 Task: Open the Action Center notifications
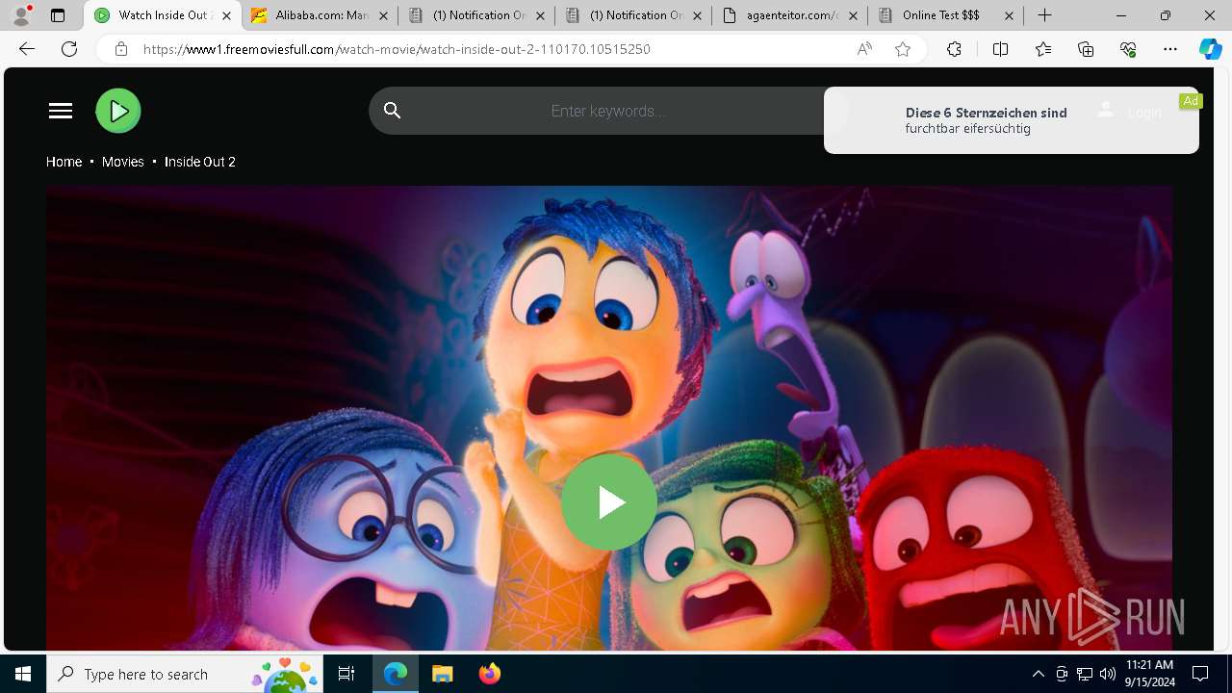coord(1200,674)
